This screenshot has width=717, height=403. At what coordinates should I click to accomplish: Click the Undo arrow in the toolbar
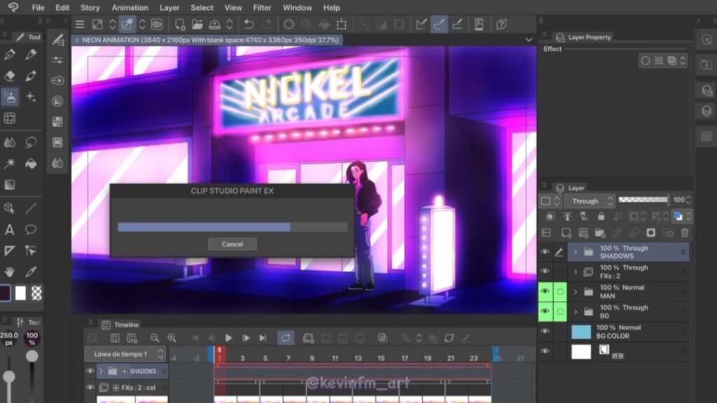249,24
